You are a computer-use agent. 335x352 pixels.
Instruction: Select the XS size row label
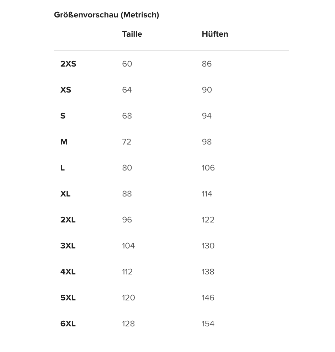click(x=66, y=90)
